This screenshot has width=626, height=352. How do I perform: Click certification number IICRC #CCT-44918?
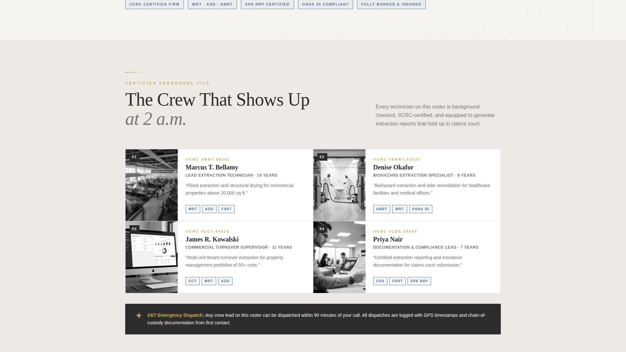point(207,231)
